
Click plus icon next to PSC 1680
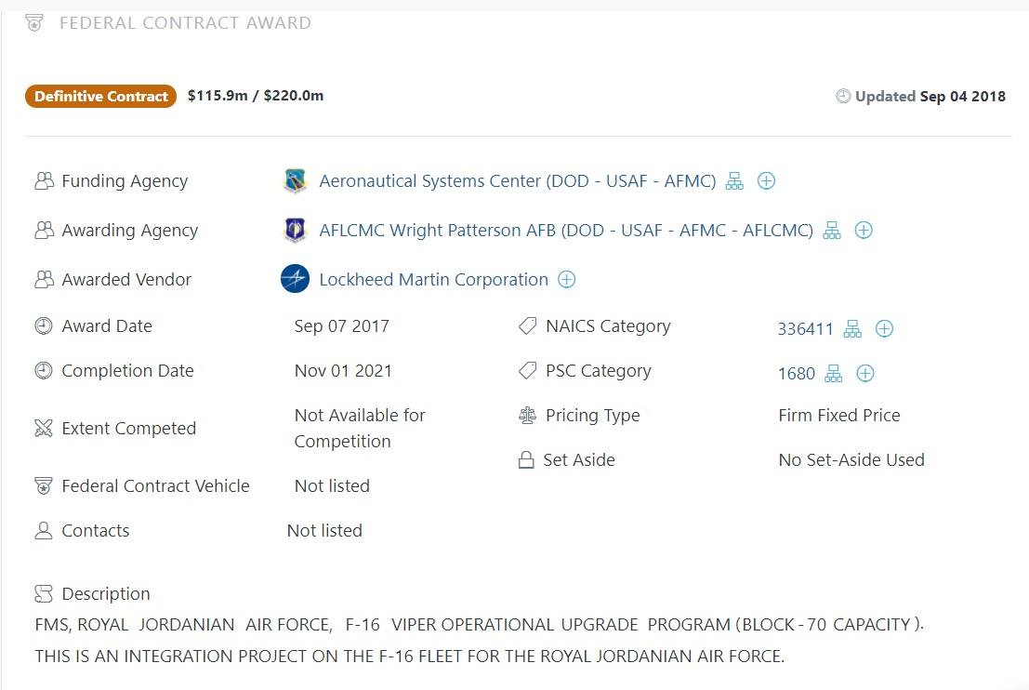point(865,373)
